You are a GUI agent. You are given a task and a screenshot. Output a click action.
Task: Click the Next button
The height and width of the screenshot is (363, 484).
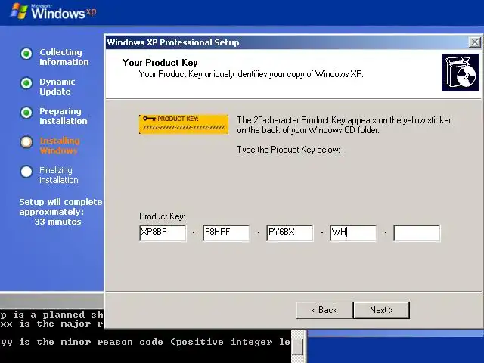(381, 310)
